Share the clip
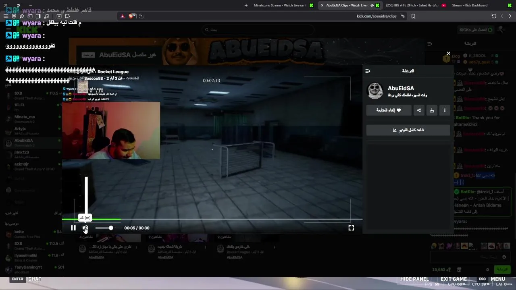This screenshot has height=290, width=516. [x=419, y=110]
